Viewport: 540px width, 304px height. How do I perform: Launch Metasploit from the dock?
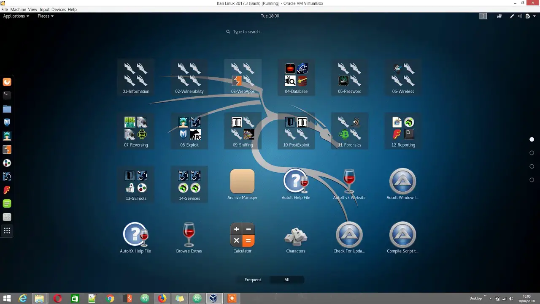click(x=7, y=122)
